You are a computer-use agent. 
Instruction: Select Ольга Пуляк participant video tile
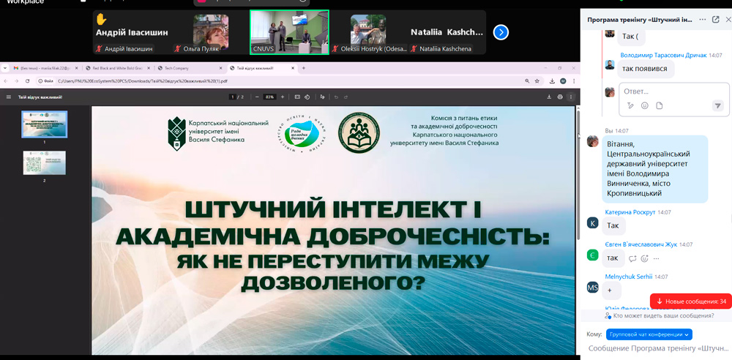pyautogui.click(x=209, y=32)
